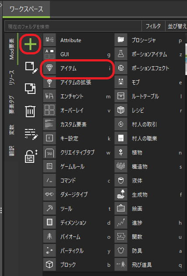Choose the ブロック cube entry
187x276 pixels.
click(78, 265)
